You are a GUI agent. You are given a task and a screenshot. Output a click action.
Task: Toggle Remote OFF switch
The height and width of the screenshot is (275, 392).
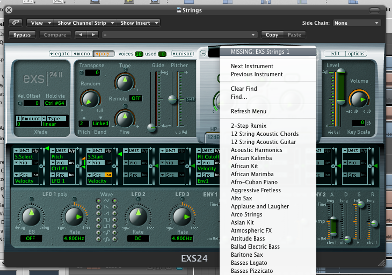coord(136,98)
